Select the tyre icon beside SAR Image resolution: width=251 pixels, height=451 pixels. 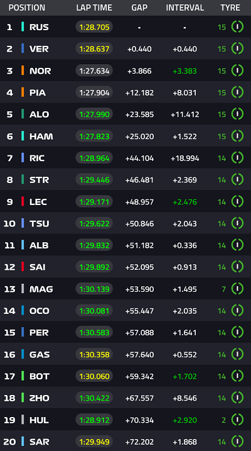pyautogui.click(x=237, y=441)
